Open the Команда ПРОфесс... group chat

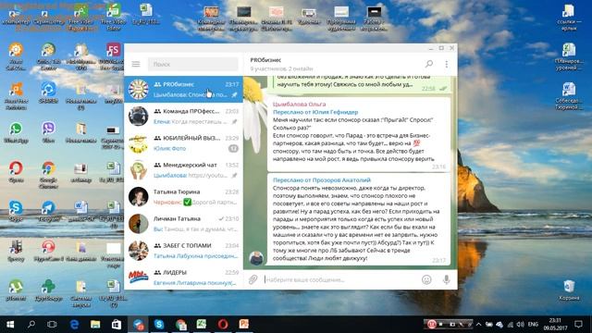coord(183,116)
